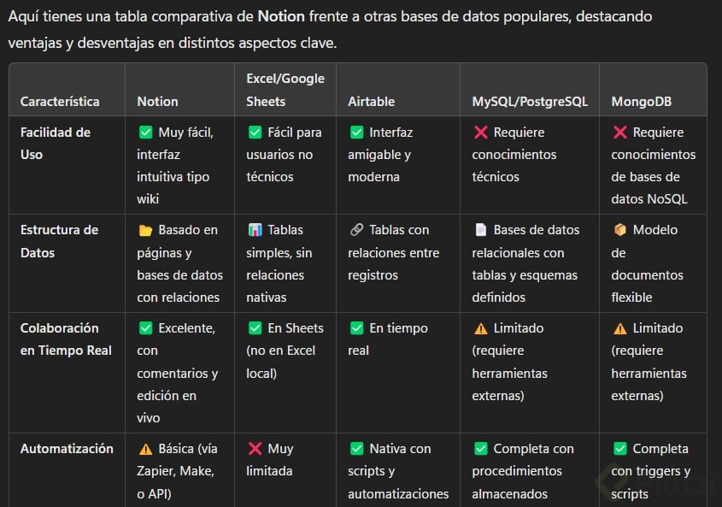The height and width of the screenshot is (507, 722).
Task: Click the text "documentos flexible"
Action: click(x=647, y=286)
